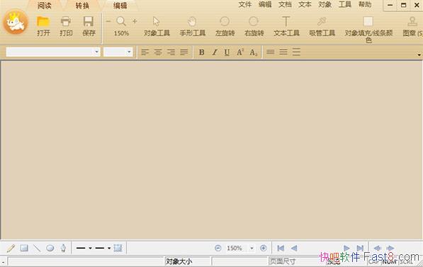
Task: Select the 手形工具 hand tool
Action: [x=192, y=21]
